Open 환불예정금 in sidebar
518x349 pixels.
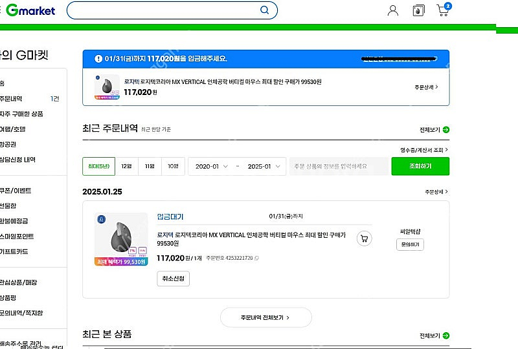pyautogui.click(x=14, y=220)
